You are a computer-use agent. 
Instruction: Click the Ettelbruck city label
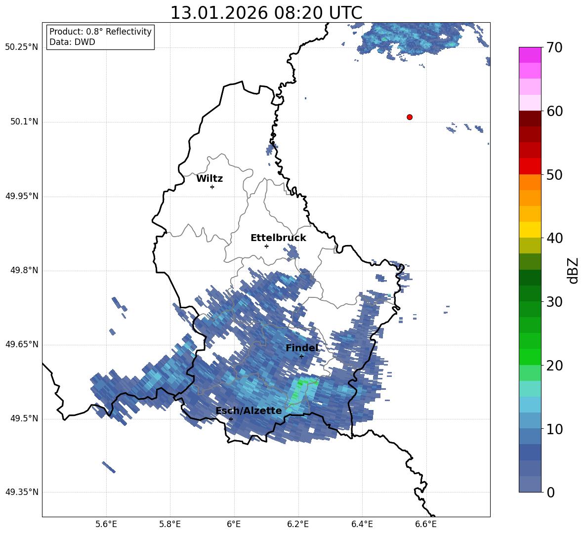278,238
